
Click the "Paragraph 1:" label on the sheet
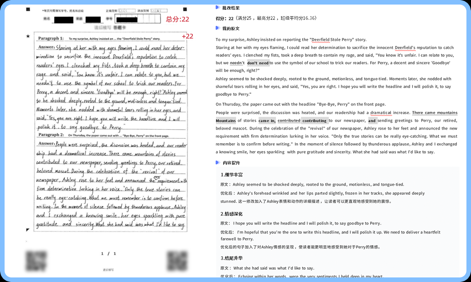click(x=51, y=39)
